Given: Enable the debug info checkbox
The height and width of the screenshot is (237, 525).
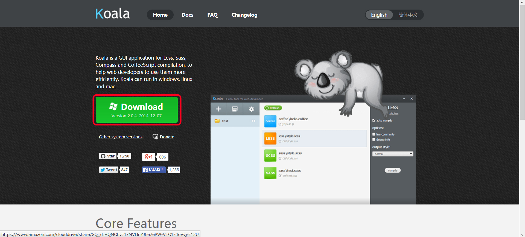Looking at the screenshot, I should pos(374,139).
